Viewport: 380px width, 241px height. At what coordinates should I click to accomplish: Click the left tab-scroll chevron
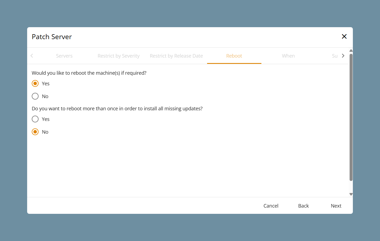click(x=32, y=56)
